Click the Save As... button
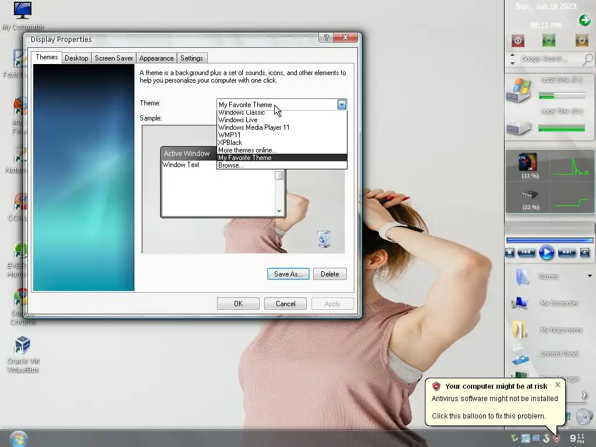Viewport: 596px width, 447px height. tap(288, 274)
